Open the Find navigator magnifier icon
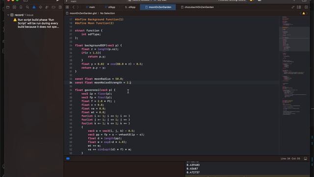Image resolution: width=314 pixels, height=177 pixels. (27, 7)
